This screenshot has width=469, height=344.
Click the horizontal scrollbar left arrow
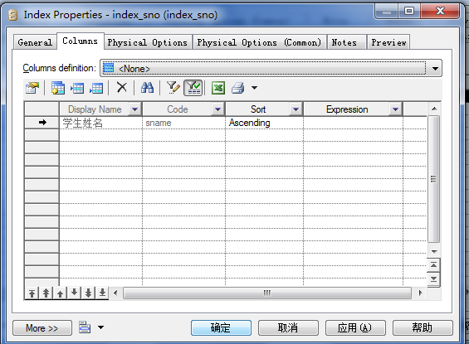click(115, 293)
